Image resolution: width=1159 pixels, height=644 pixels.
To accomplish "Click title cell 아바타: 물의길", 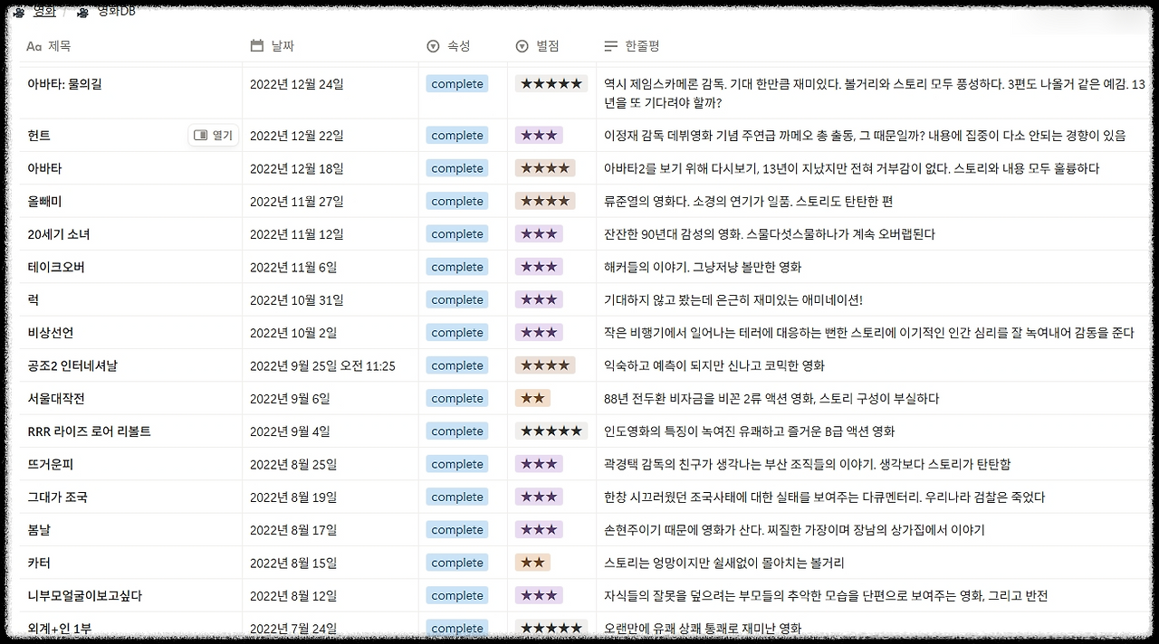I will coord(65,84).
